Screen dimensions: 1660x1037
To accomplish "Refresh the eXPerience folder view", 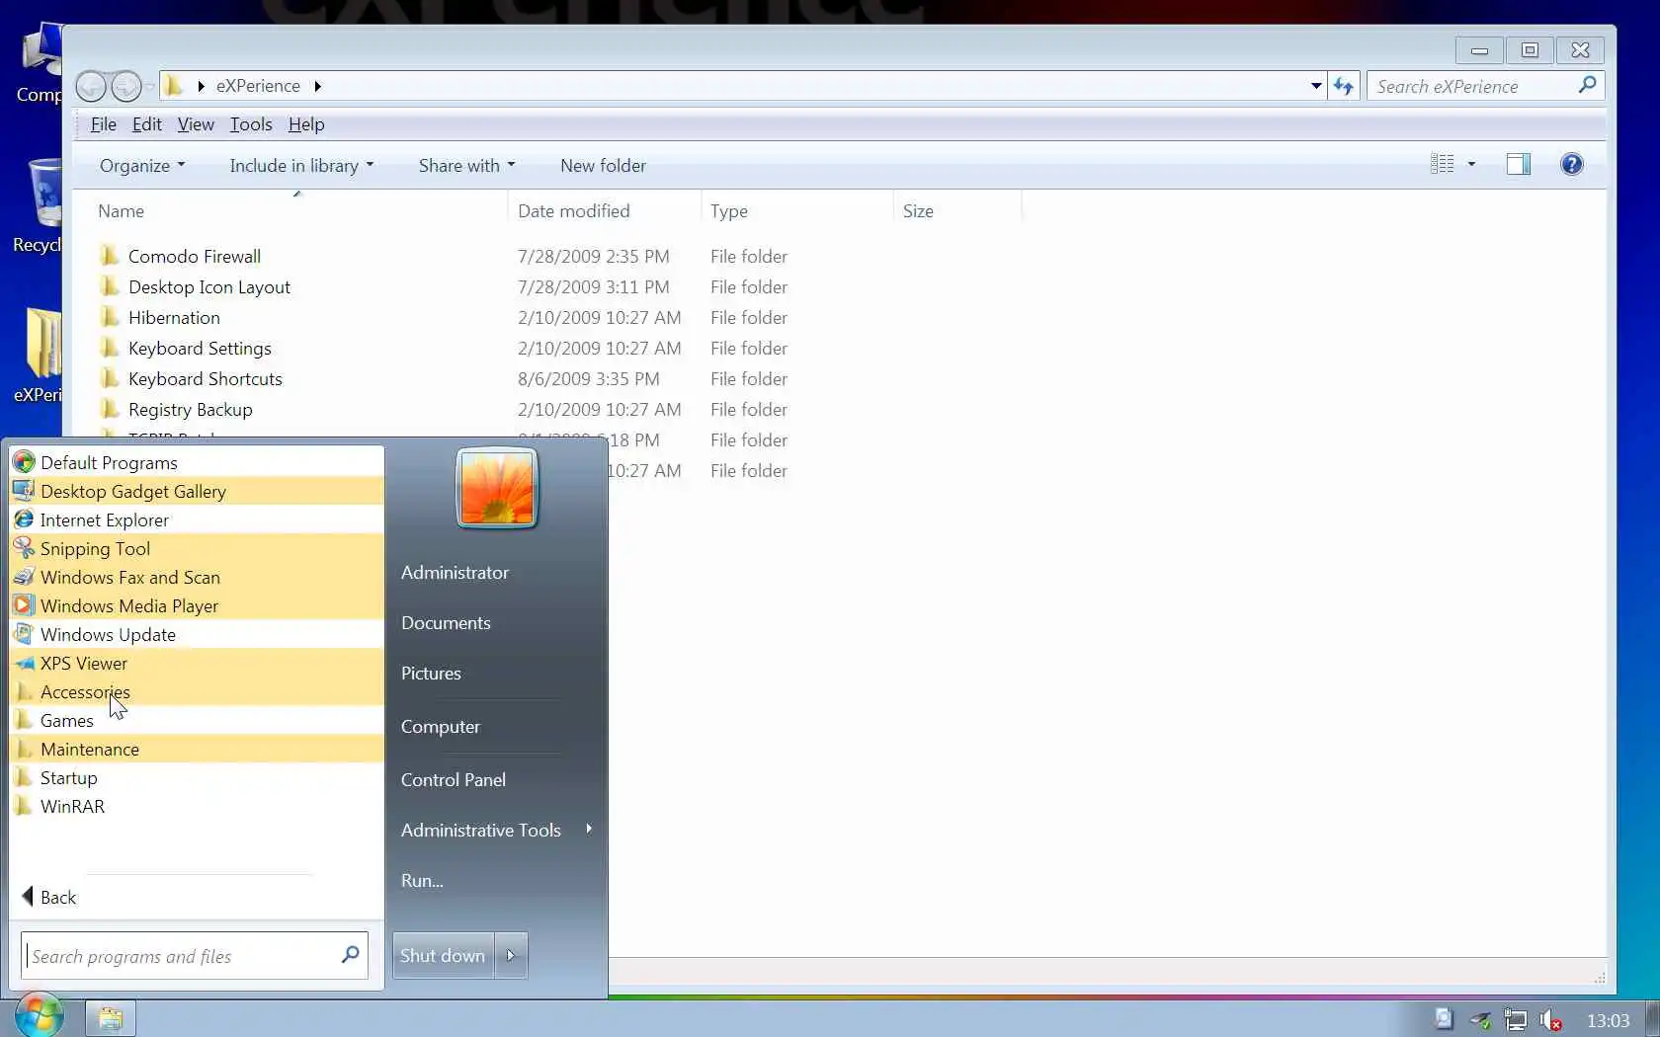I will (x=1344, y=86).
